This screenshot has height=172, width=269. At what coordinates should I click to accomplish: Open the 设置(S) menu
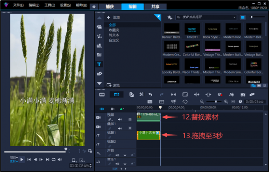pos(65,5)
